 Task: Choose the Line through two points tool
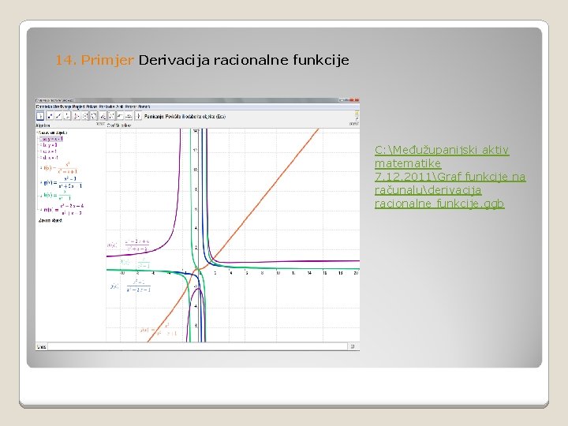tap(58, 116)
